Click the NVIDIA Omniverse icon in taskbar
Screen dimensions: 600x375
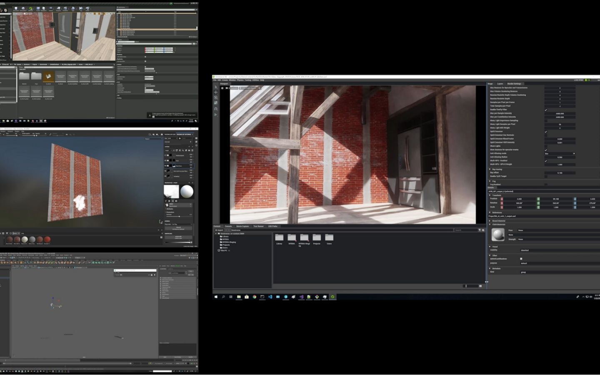coord(332,297)
